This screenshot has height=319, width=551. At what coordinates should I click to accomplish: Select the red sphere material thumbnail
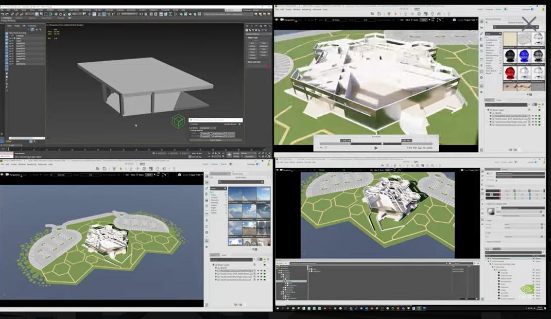pyautogui.click(x=510, y=72)
